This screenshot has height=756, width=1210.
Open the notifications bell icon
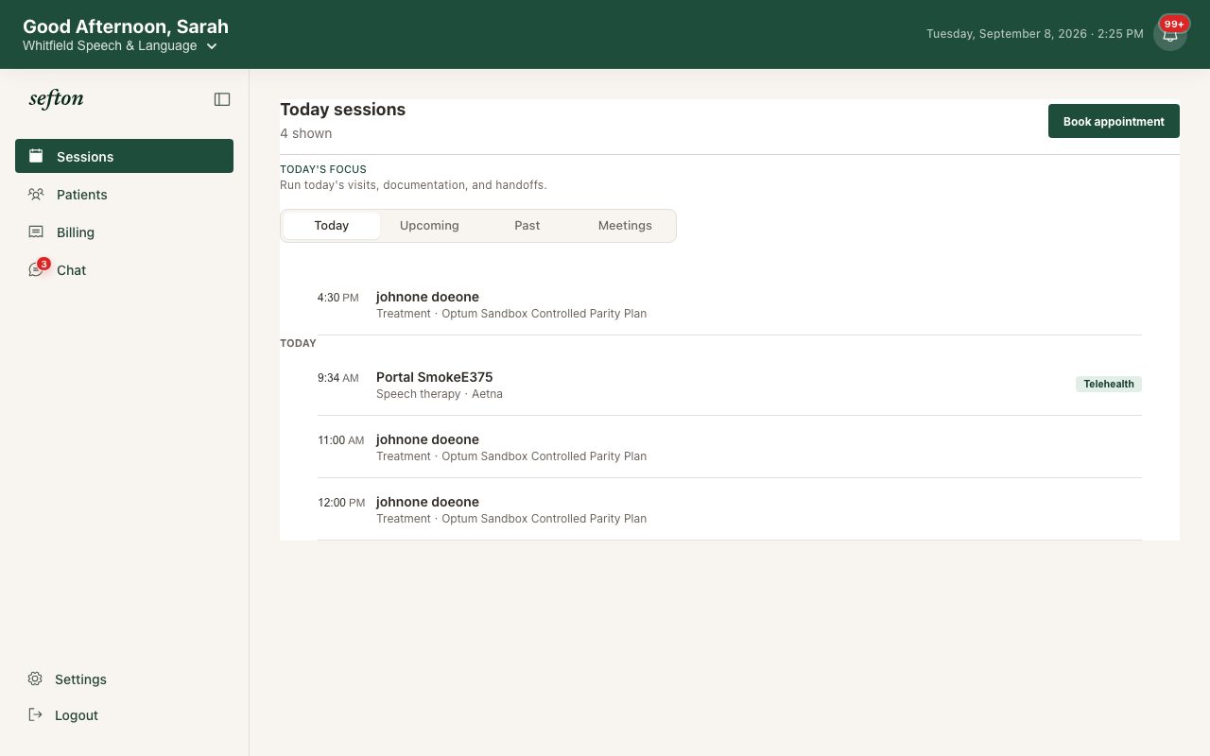click(x=1169, y=34)
